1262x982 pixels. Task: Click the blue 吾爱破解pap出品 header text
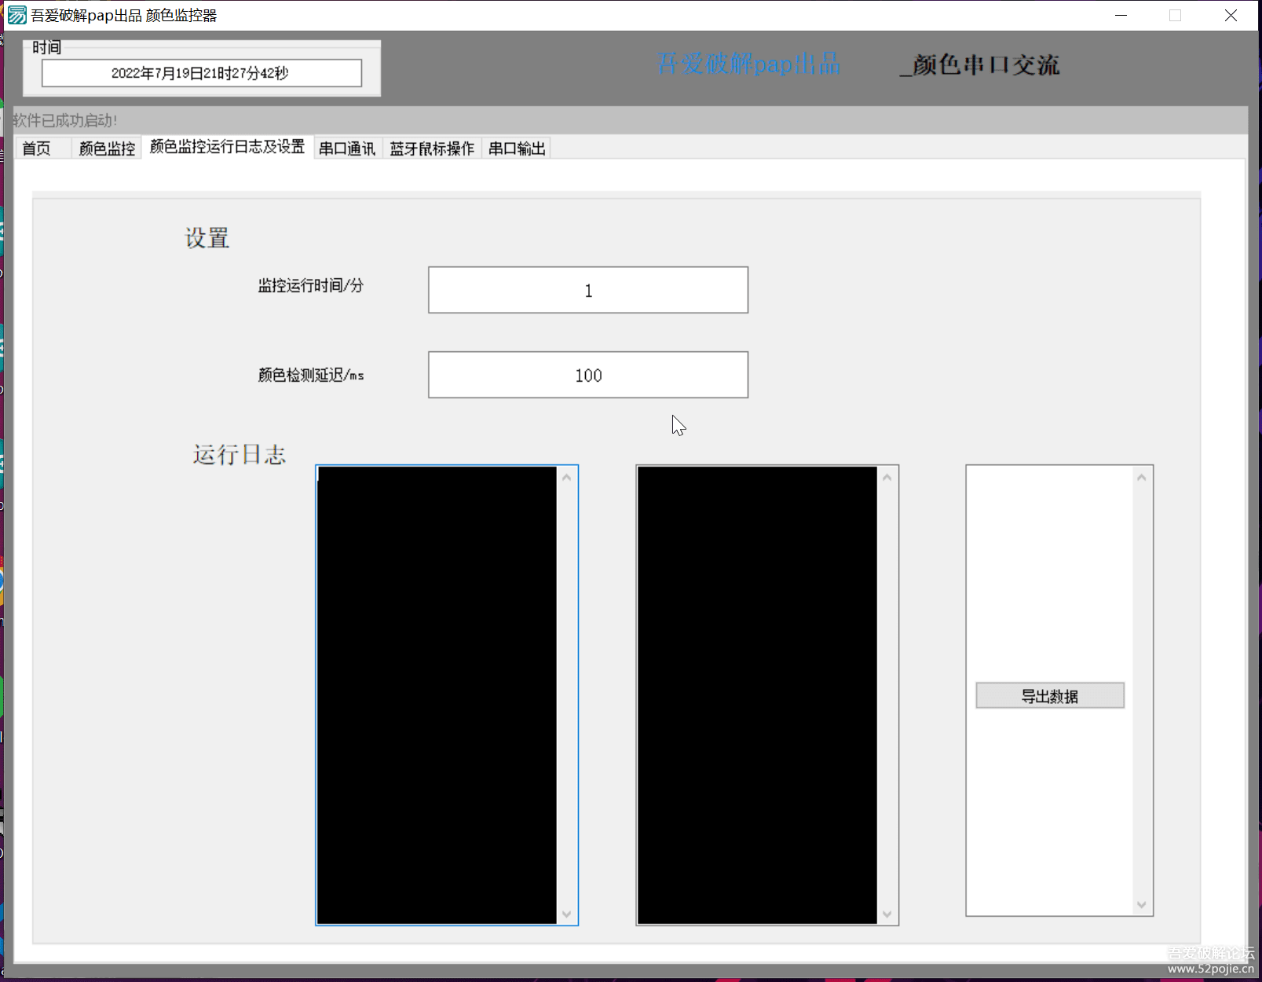(x=748, y=64)
